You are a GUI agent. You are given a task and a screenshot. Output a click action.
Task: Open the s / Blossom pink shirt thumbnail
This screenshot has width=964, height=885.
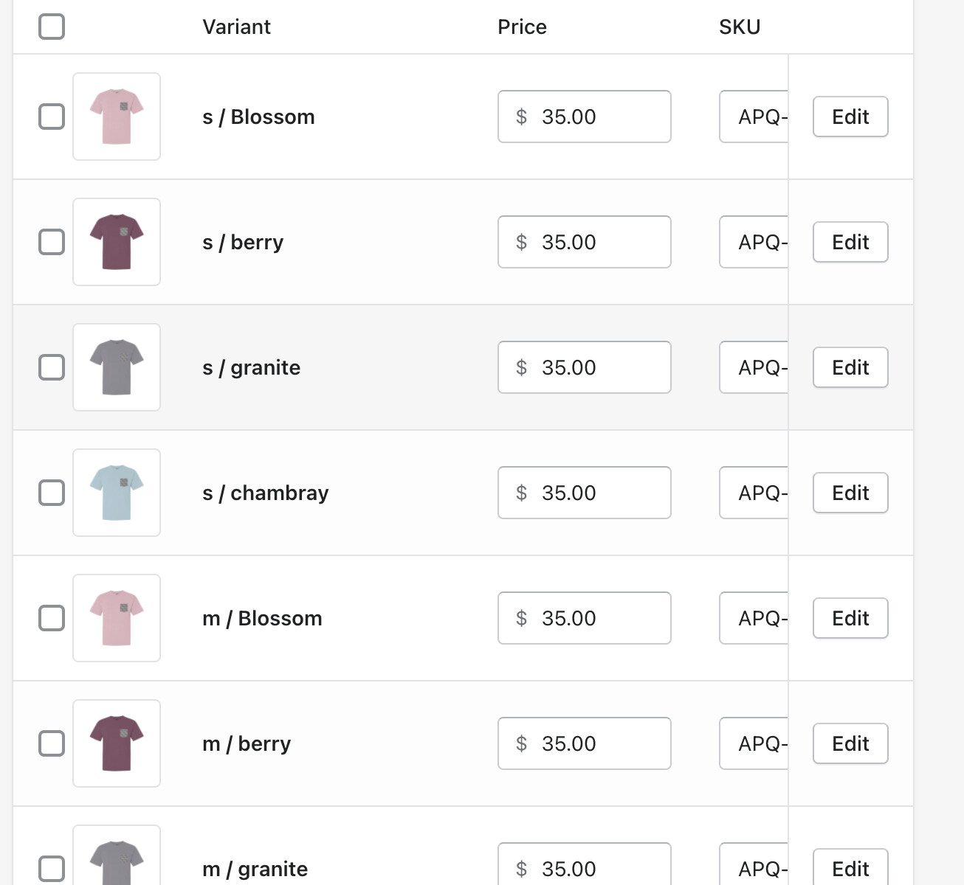(x=117, y=117)
